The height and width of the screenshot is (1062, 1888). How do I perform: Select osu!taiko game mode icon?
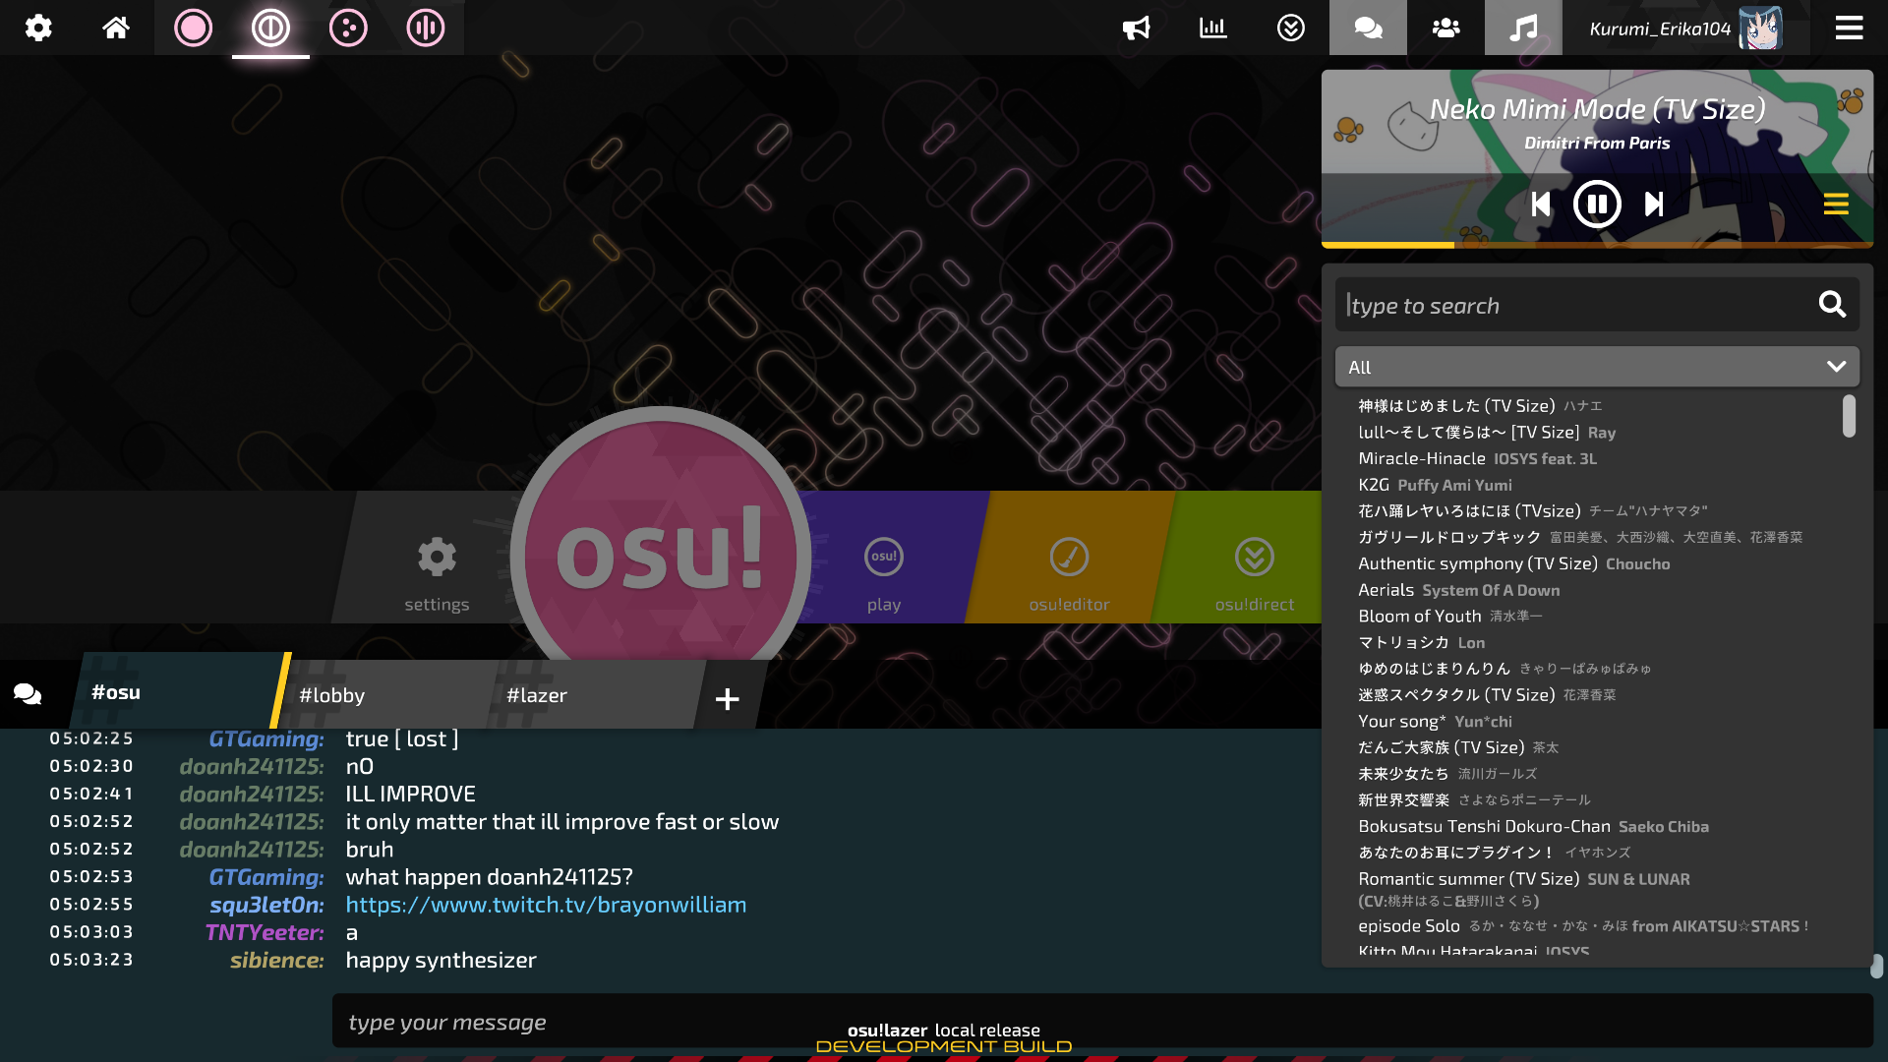pyautogui.click(x=270, y=28)
